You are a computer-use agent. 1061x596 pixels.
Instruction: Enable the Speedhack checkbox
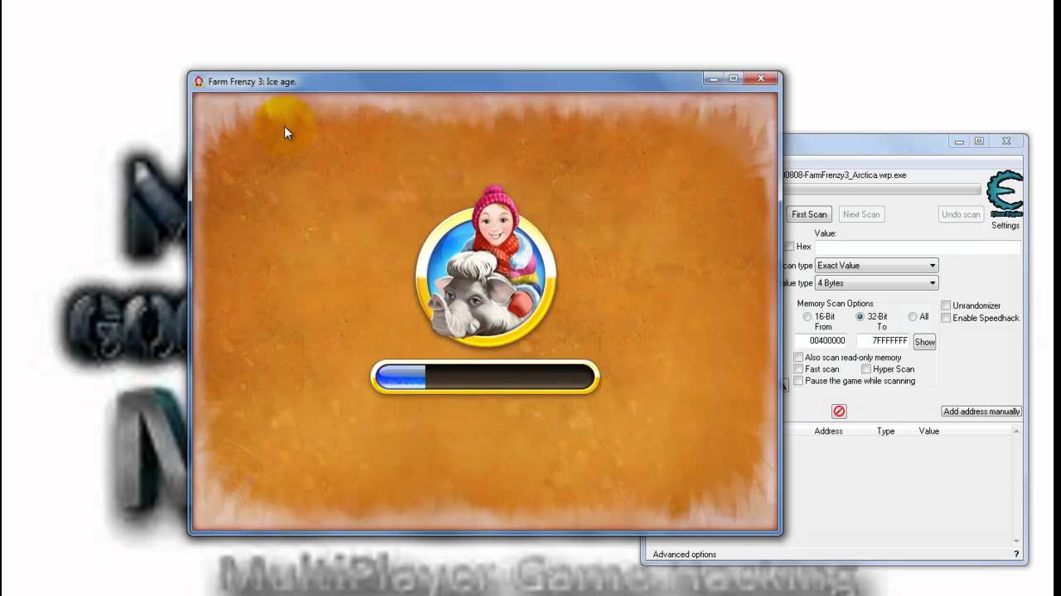[945, 318]
